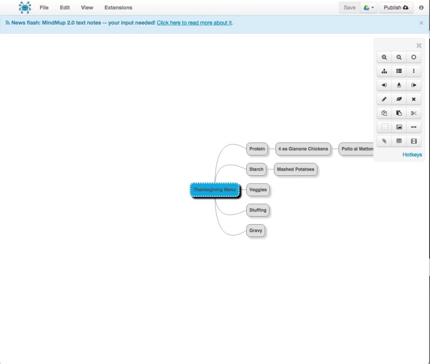Screen dimensions: 430x364
Task: Click the scissors cut icon
Action: tap(413, 113)
